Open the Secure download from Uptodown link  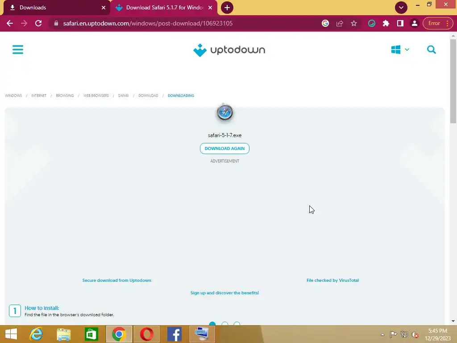tap(116, 280)
